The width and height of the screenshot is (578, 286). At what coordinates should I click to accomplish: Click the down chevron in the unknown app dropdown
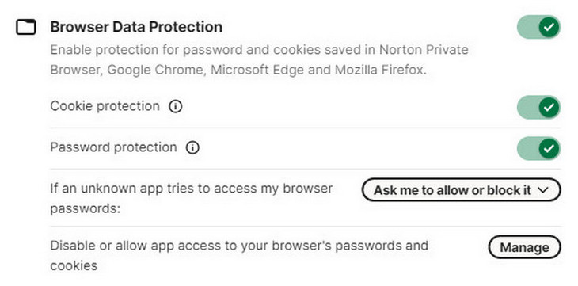pyautogui.click(x=543, y=190)
